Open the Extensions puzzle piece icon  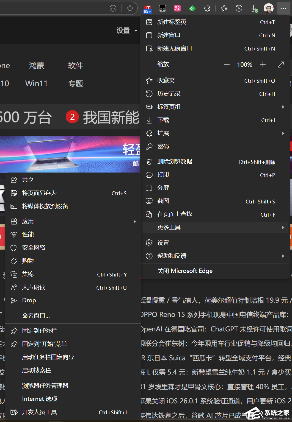click(207, 8)
